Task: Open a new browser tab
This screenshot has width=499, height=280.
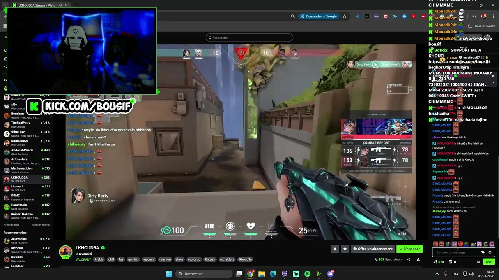Action: (76, 5)
